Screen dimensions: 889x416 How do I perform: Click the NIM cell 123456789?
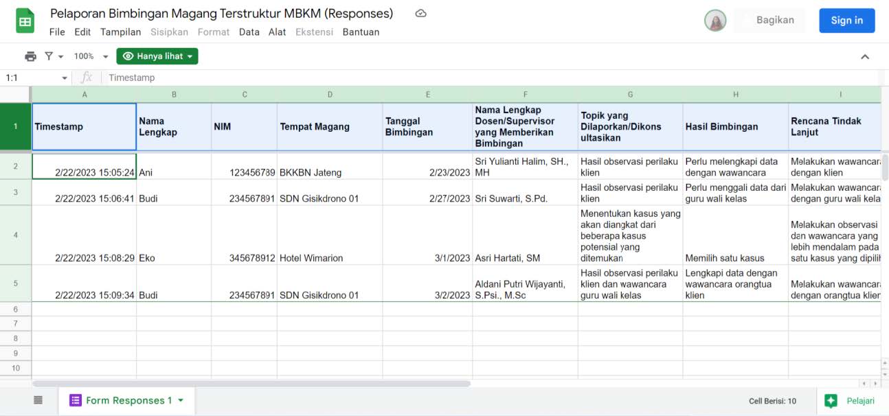(x=244, y=166)
